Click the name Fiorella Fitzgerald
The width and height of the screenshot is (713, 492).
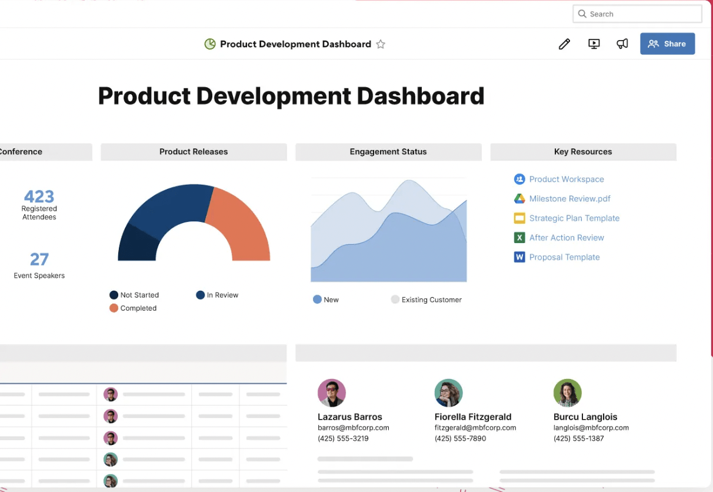click(x=473, y=417)
